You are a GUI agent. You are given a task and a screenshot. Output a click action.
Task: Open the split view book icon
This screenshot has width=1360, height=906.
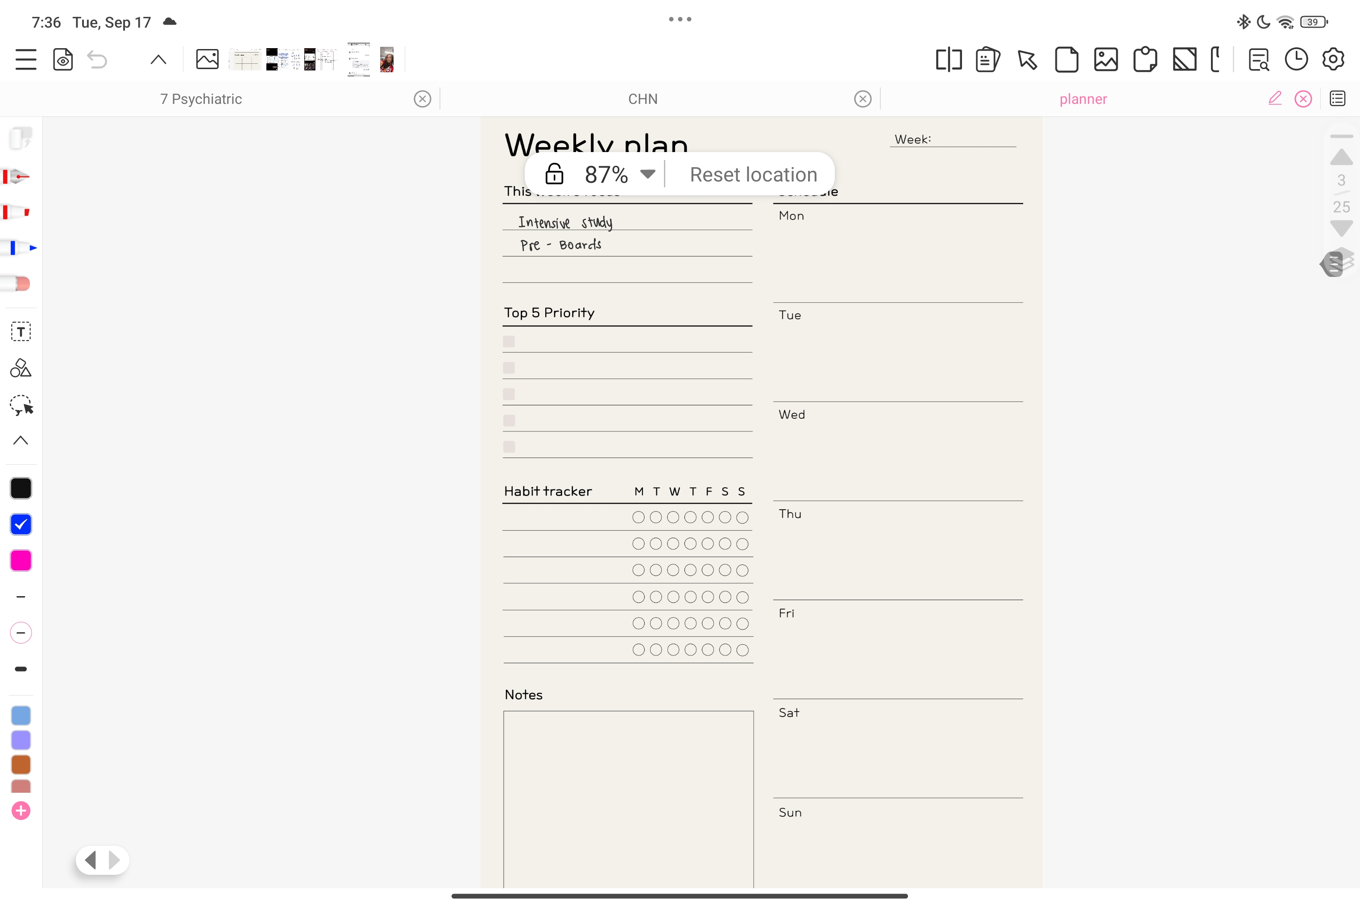pos(948,59)
